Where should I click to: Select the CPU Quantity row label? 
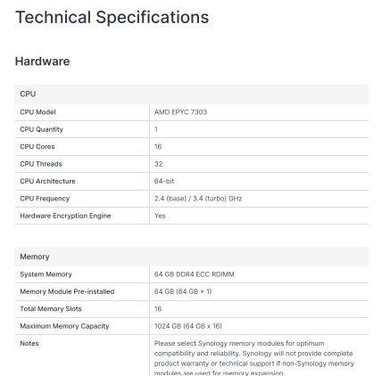pos(41,129)
